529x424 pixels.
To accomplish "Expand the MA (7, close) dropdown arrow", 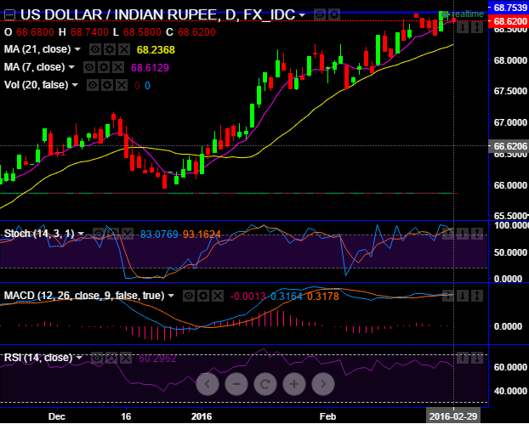I will click(x=71, y=67).
